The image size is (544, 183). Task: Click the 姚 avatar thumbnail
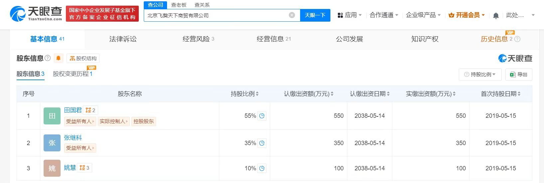click(x=52, y=168)
